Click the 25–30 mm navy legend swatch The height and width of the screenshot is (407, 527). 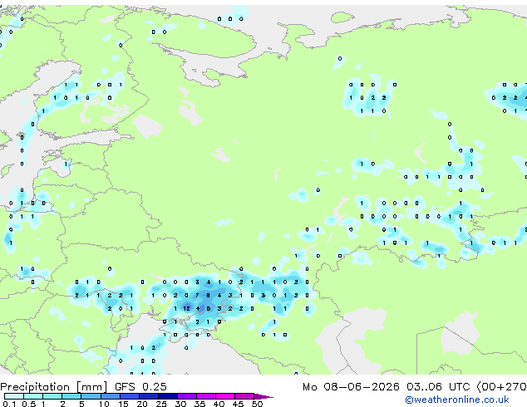pos(167,396)
